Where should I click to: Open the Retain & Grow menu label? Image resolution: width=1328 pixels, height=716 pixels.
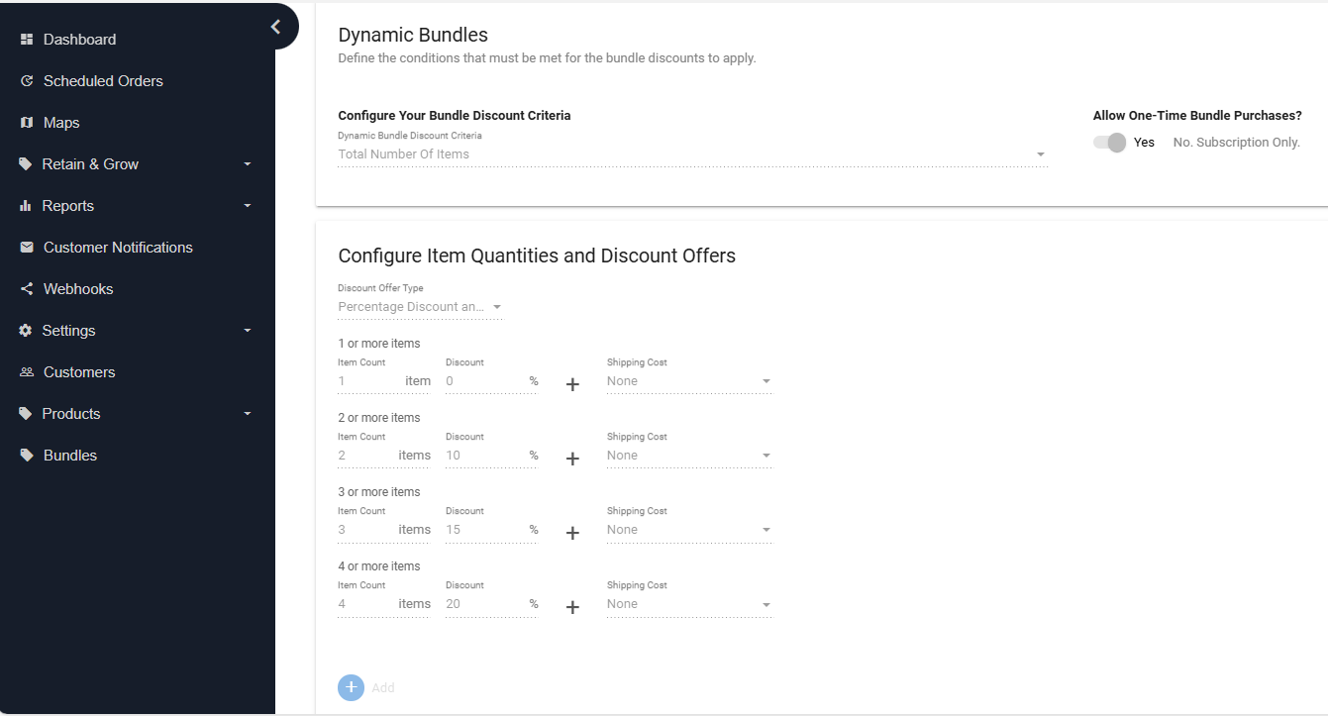click(90, 164)
